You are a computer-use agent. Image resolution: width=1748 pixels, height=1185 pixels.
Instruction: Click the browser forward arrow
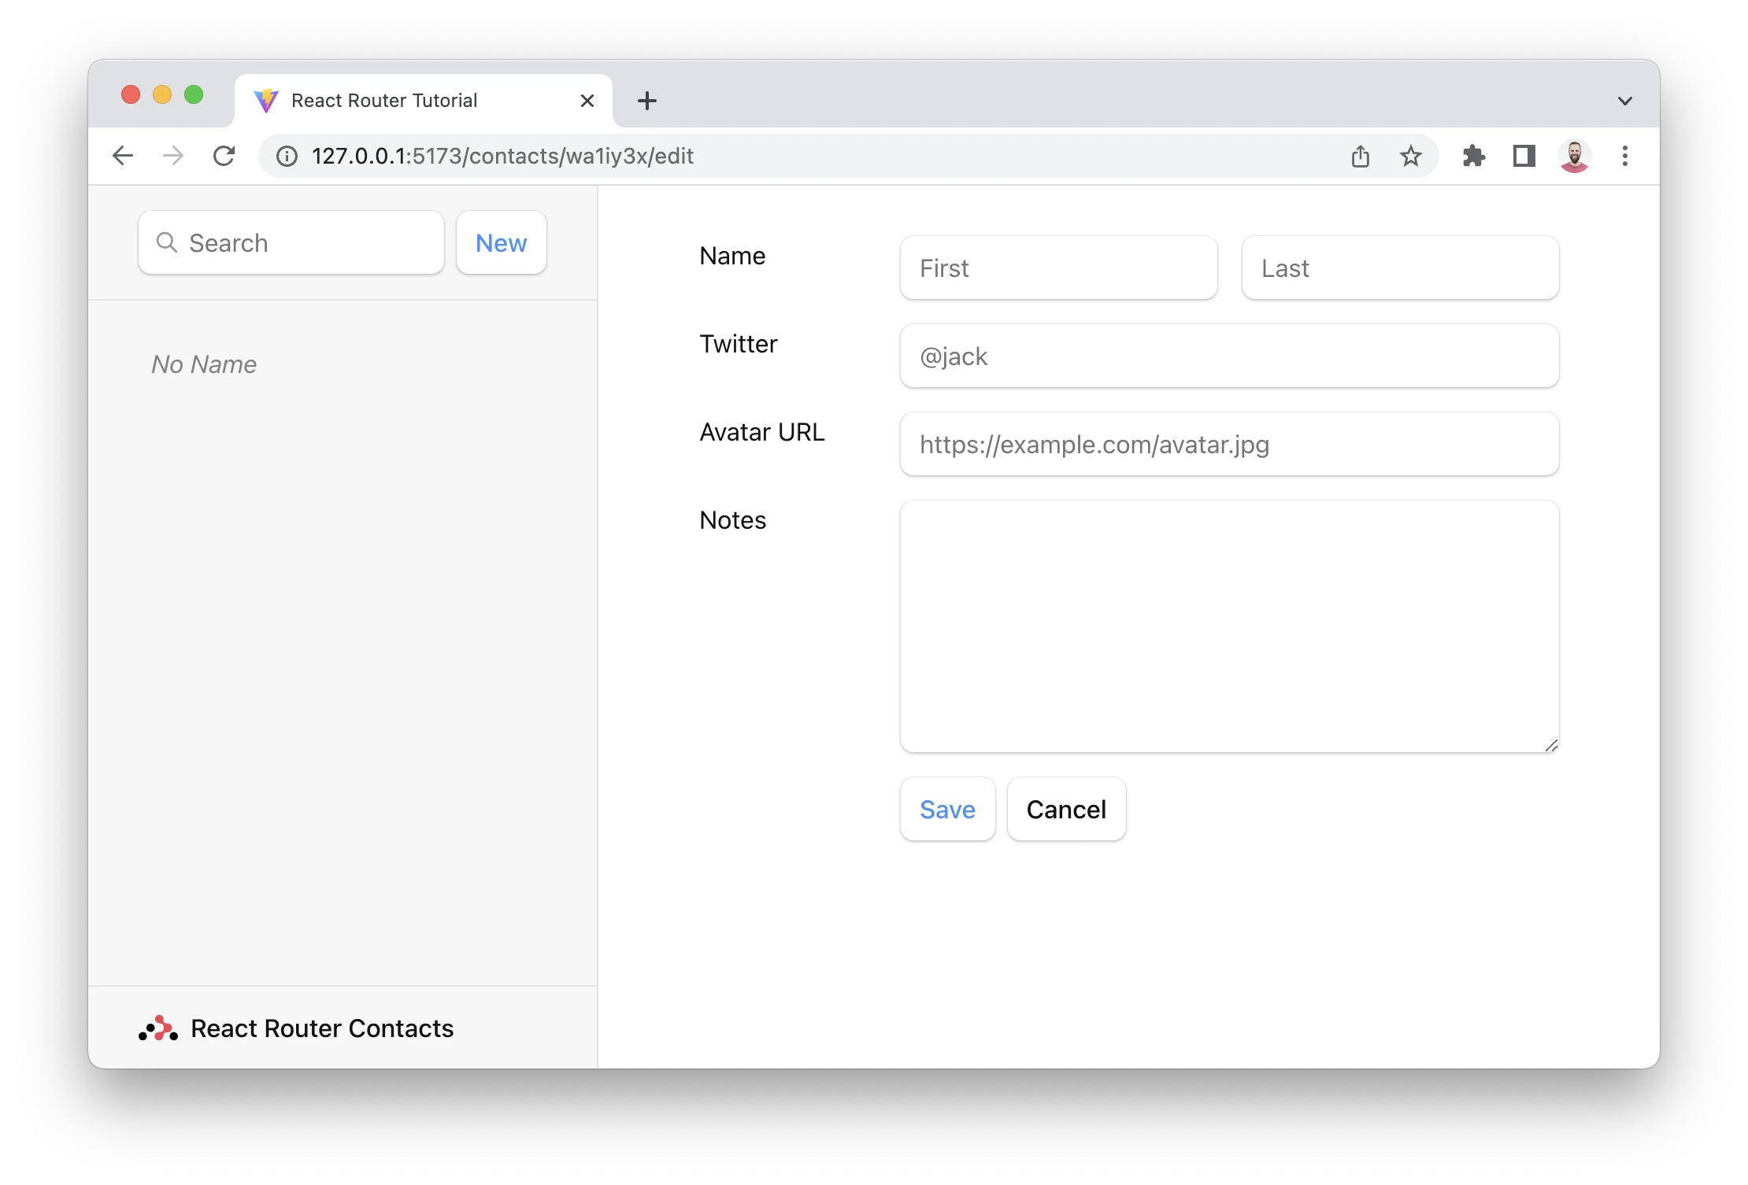[x=173, y=156]
